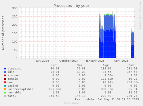Click the 'October 2024' axis label
The width and height of the screenshot is (143, 106).
pos(69,61)
